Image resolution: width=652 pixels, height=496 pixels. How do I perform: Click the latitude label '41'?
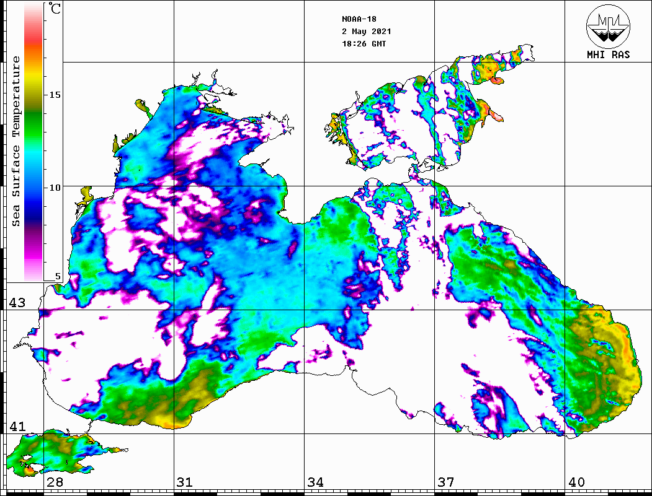[17, 427]
